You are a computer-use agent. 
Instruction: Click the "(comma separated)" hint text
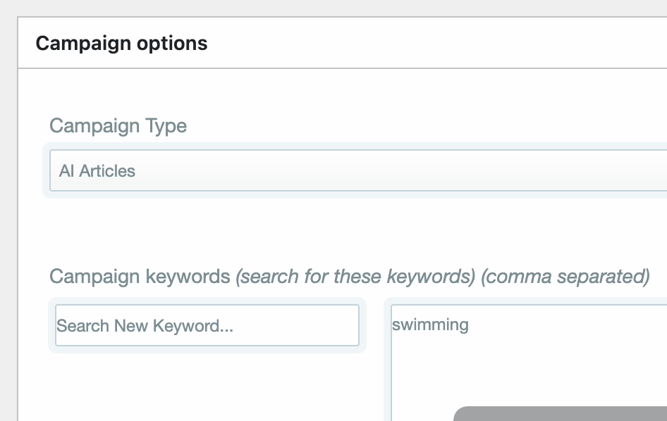(565, 276)
